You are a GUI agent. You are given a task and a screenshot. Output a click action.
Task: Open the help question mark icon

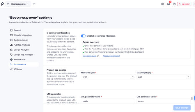pyautogui.click(x=174, y=4)
